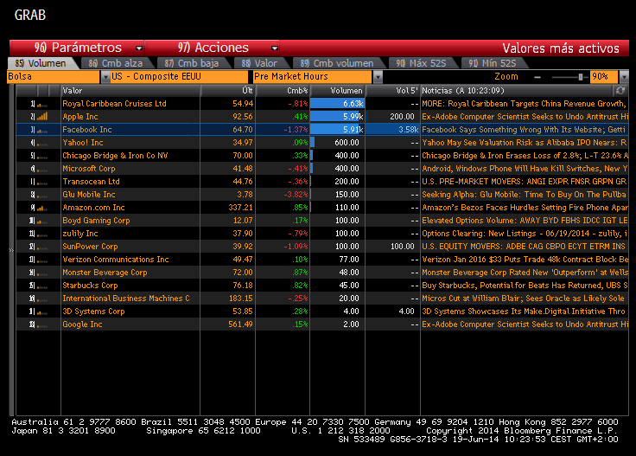
Task: Read Amazon's Bezos Faces Hurdles news headline
Action: pos(525,208)
